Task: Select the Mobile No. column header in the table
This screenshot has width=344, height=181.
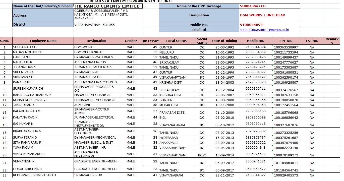Action: pyautogui.click(x=255, y=41)
